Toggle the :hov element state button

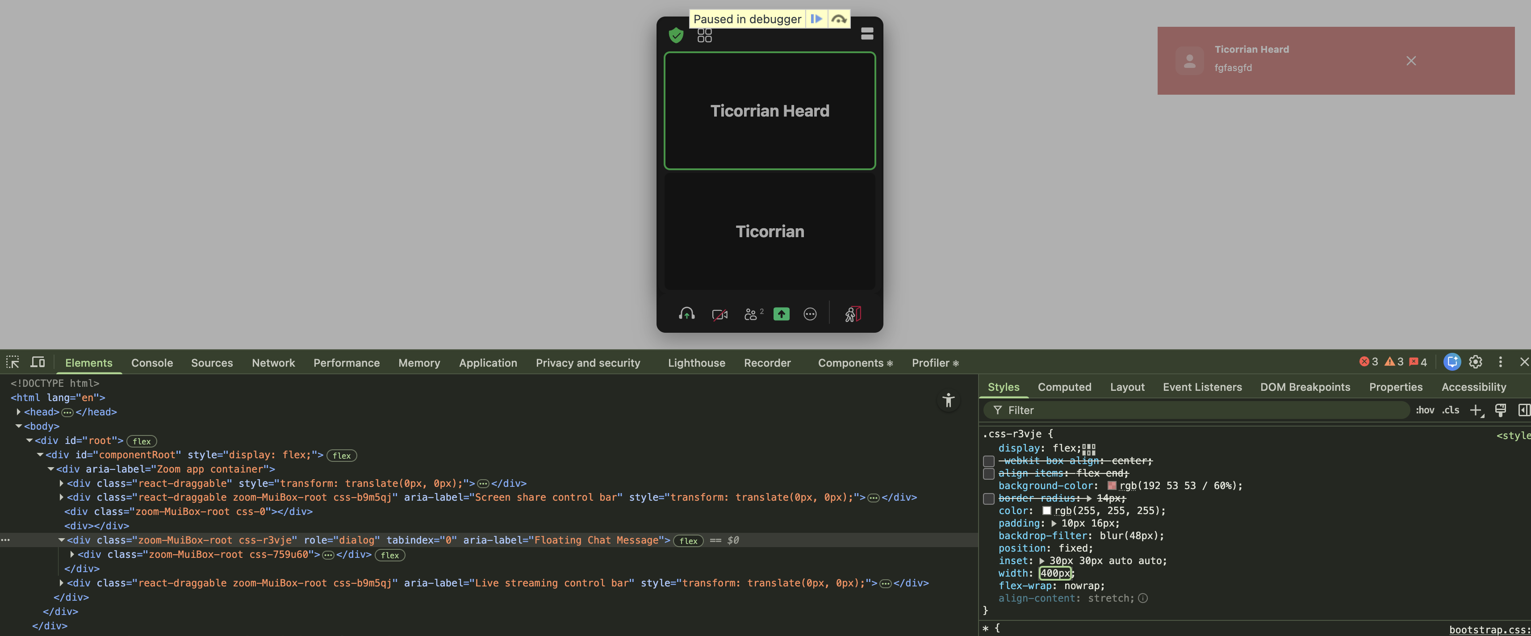[1425, 410]
